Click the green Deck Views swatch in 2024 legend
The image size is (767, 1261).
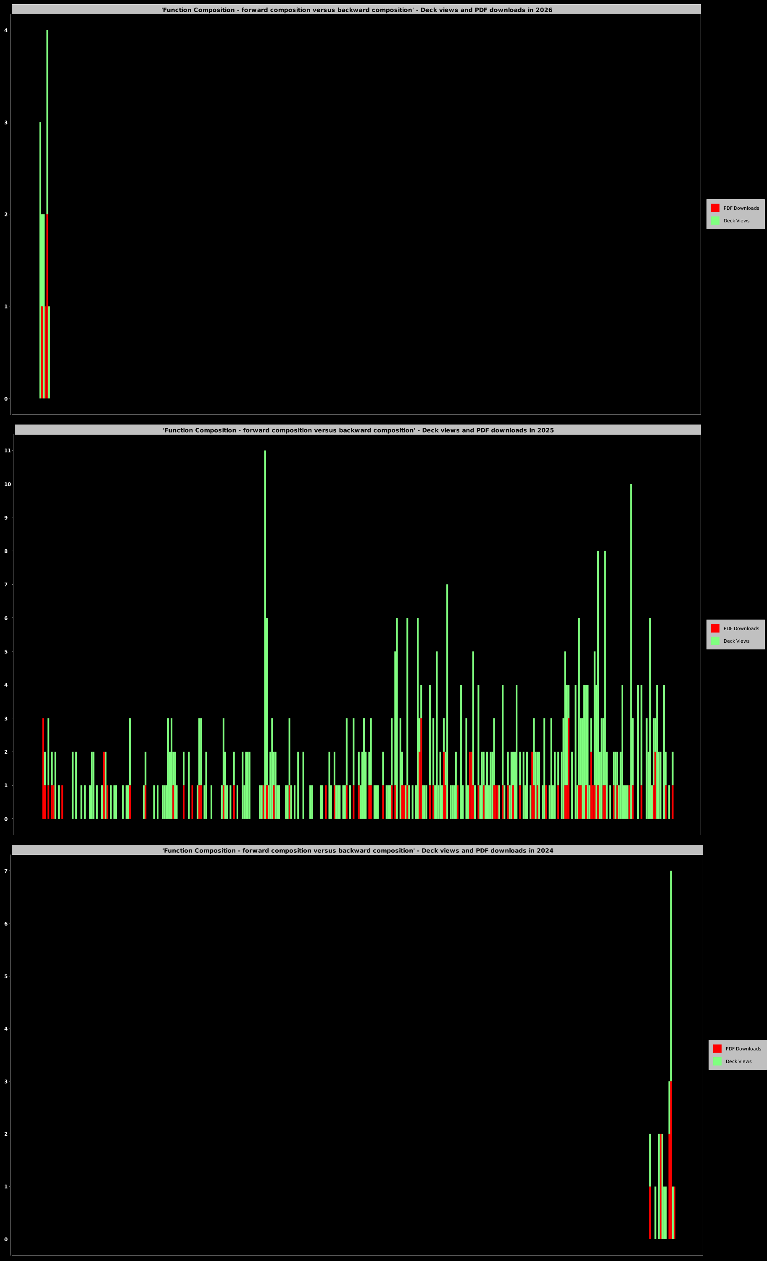tap(717, 1061)
